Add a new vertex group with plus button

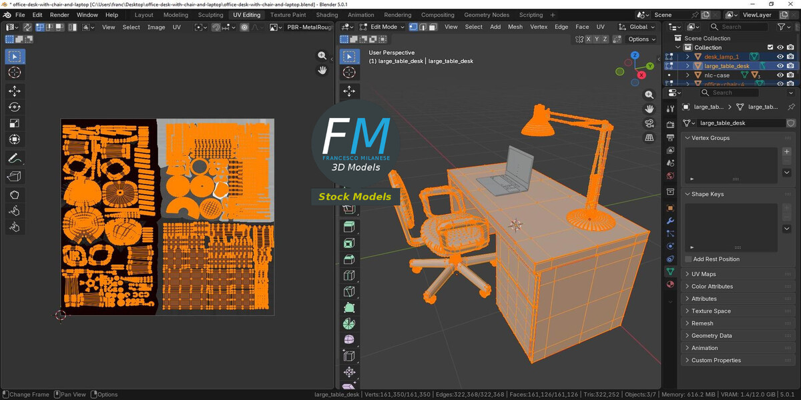(787, 152)
